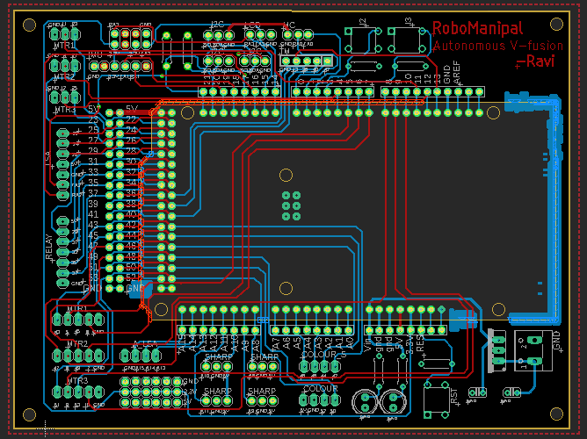The height and width of the screenshot is (439, 587).
Task: Select the Vin pin label
Action: tap(368, 344)
